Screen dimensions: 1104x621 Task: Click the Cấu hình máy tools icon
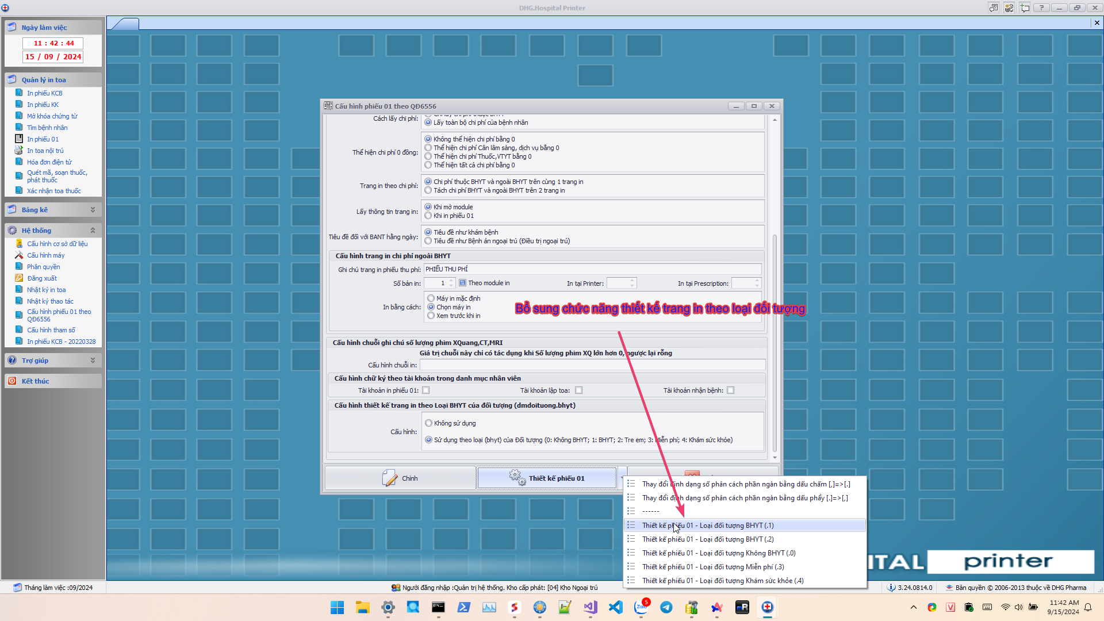click(19, 255)
